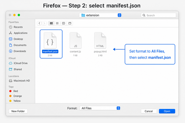
Task: Click the popup.html file name label
Action: 100,52
